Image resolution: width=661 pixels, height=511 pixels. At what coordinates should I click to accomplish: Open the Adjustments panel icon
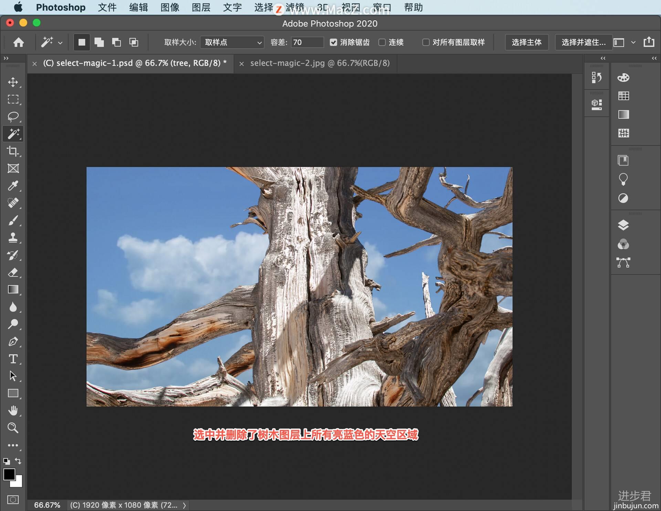(x=623, y=198)
